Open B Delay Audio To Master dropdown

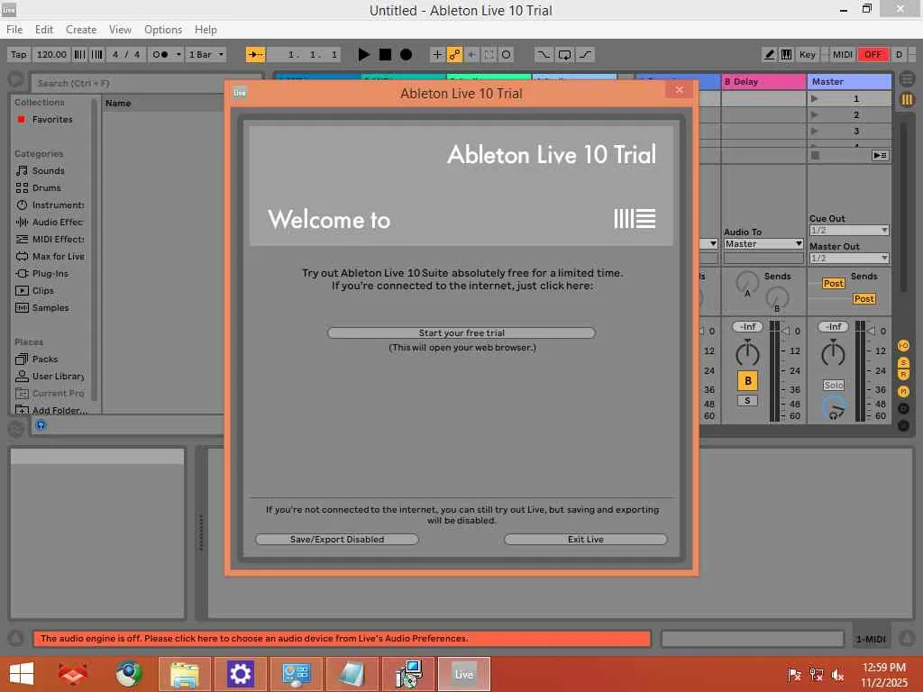(x=763, y=243)
